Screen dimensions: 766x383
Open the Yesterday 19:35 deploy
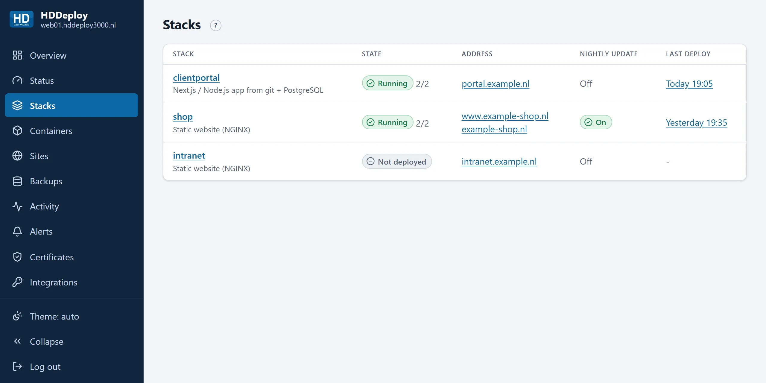pyautogui.click(x=696, y=123)
